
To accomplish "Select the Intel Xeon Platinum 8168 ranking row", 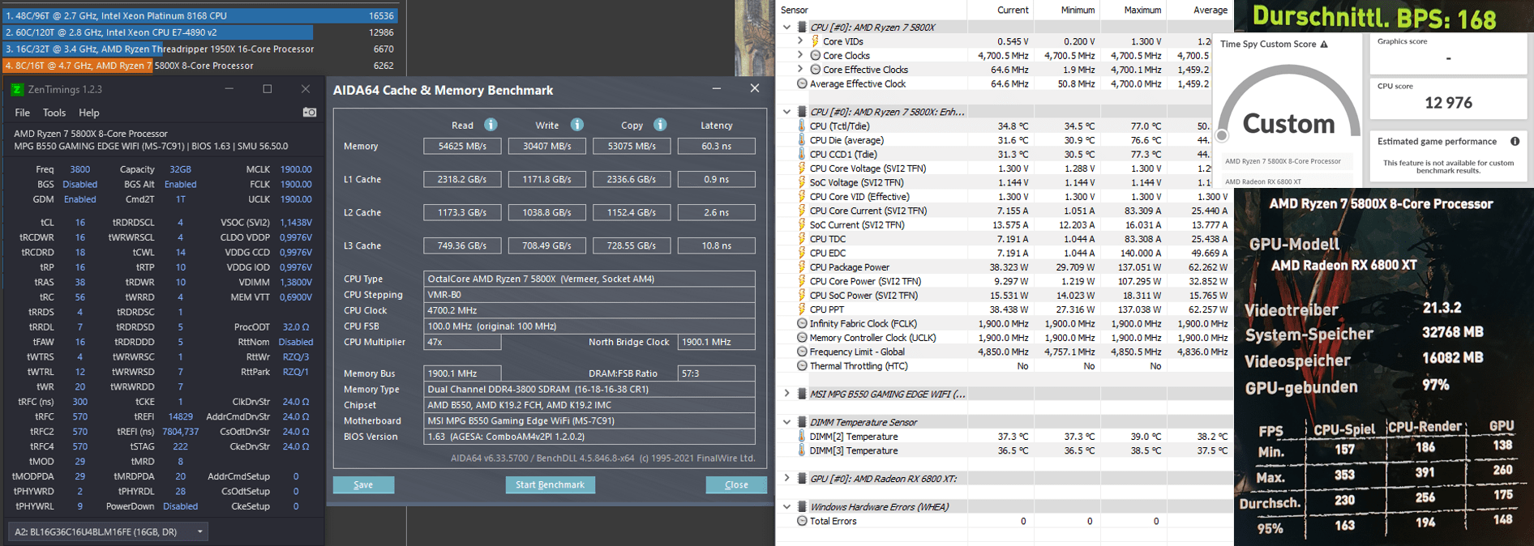I will pos(199,15).
